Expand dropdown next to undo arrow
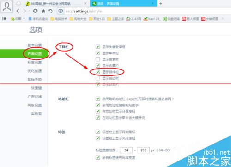This screenshot has width=231, height=167. 55,11
